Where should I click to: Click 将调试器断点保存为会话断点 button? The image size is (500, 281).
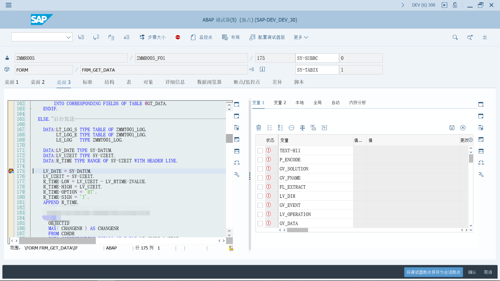pyautogui.click(x=433, y=272)
